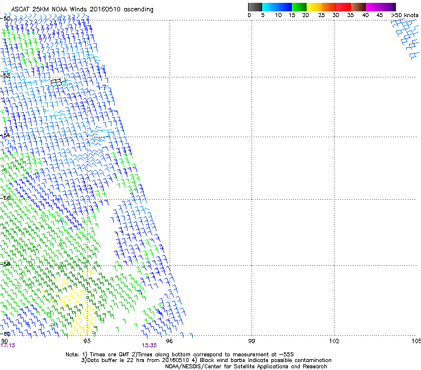Click the '-50' latitude label
421x370 pixels.
pos(5,19)
